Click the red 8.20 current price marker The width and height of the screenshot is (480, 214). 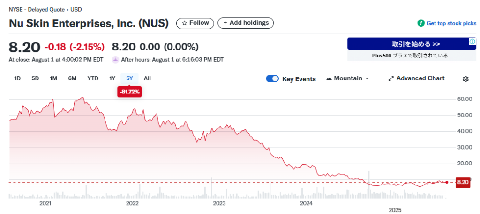click(x=462, y=182)
